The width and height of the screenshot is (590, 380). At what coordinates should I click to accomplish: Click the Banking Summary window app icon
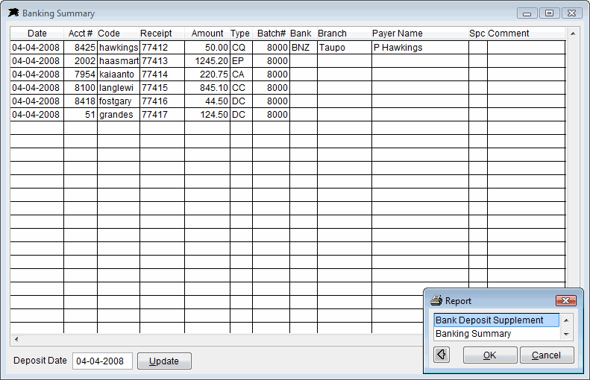(13, 13)
